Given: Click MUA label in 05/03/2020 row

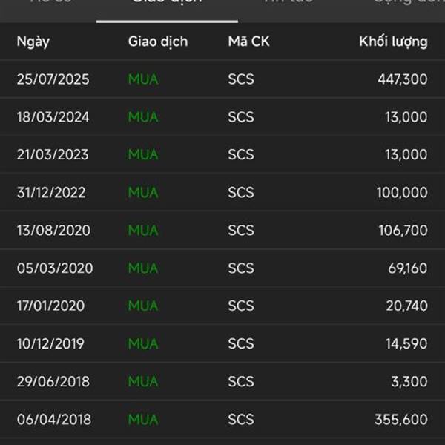Looking at the screenshot, I should 142,268.
